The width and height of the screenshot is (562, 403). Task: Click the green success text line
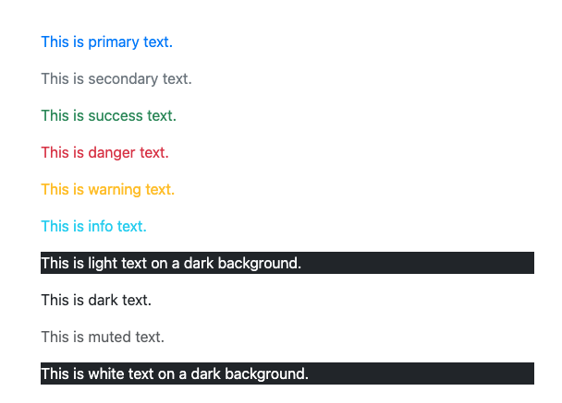(x=108, y=115)
